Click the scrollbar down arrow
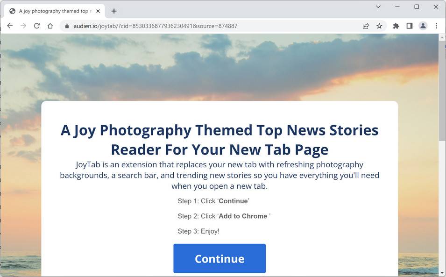Screen dimensions: 446x277 pyautogui.click(x=442, y=273)
